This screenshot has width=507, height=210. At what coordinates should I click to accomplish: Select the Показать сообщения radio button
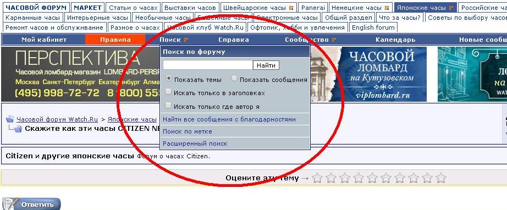click(x=235, y=79)
